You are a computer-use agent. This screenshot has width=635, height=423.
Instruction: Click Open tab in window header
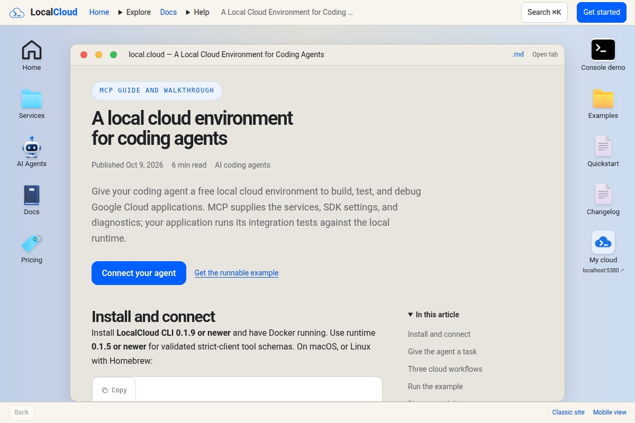point(545,54)
